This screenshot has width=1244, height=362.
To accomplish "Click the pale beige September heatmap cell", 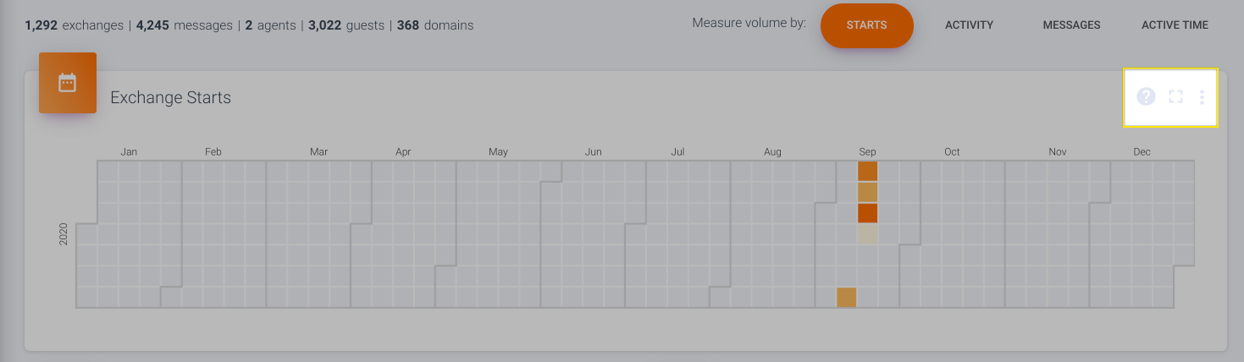I will click(x=867, y=234).
